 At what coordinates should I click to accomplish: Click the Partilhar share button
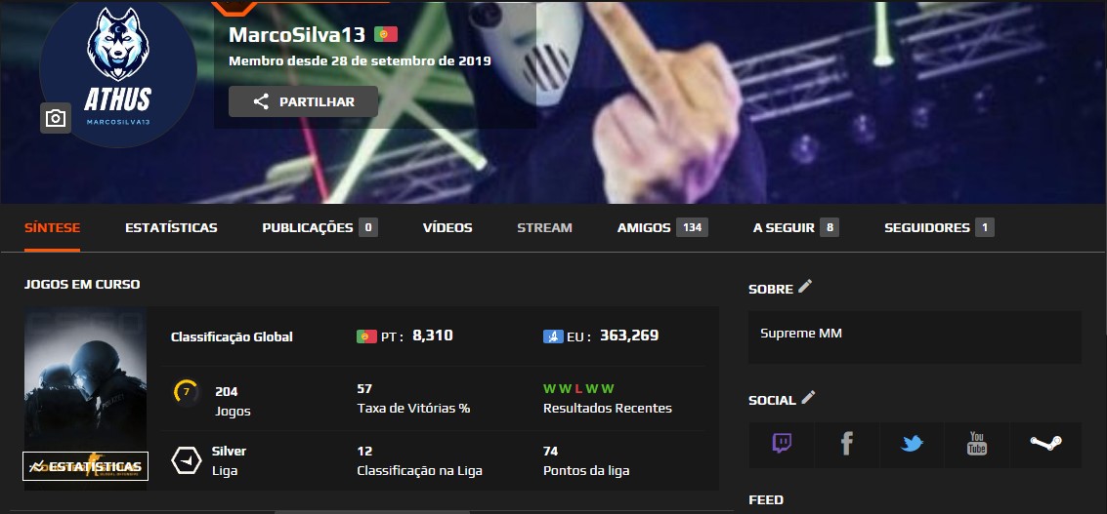point(303,101)
